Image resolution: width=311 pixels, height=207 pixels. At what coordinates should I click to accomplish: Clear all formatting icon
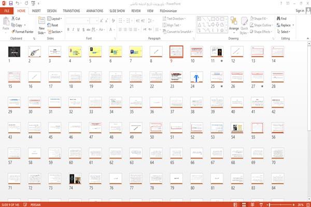pyautogui.click(x=113, y=21)
